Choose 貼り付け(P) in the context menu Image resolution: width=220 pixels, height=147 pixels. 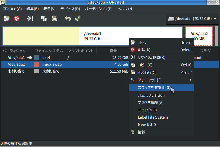[161, 73]
